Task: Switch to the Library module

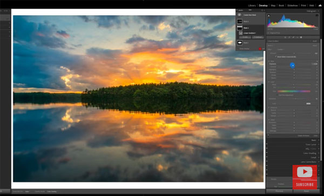Action: pos(252,5)
